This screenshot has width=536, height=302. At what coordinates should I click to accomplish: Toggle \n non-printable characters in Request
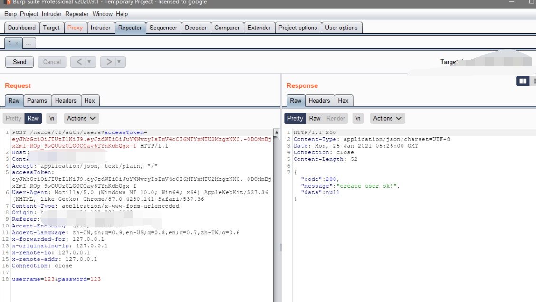pos(52,118)
